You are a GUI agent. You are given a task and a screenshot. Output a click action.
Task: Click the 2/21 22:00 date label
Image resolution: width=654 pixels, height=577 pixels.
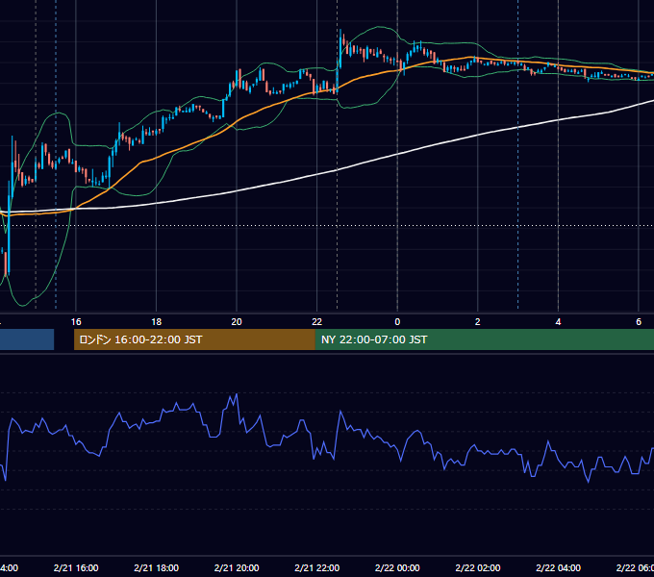coord(317,567)
